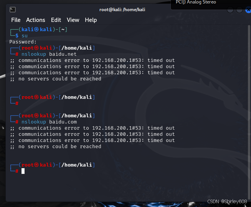This screenshot has height=207, width=251.
Task: Click the terminal icon in the title bar
Action: point(13,10)
